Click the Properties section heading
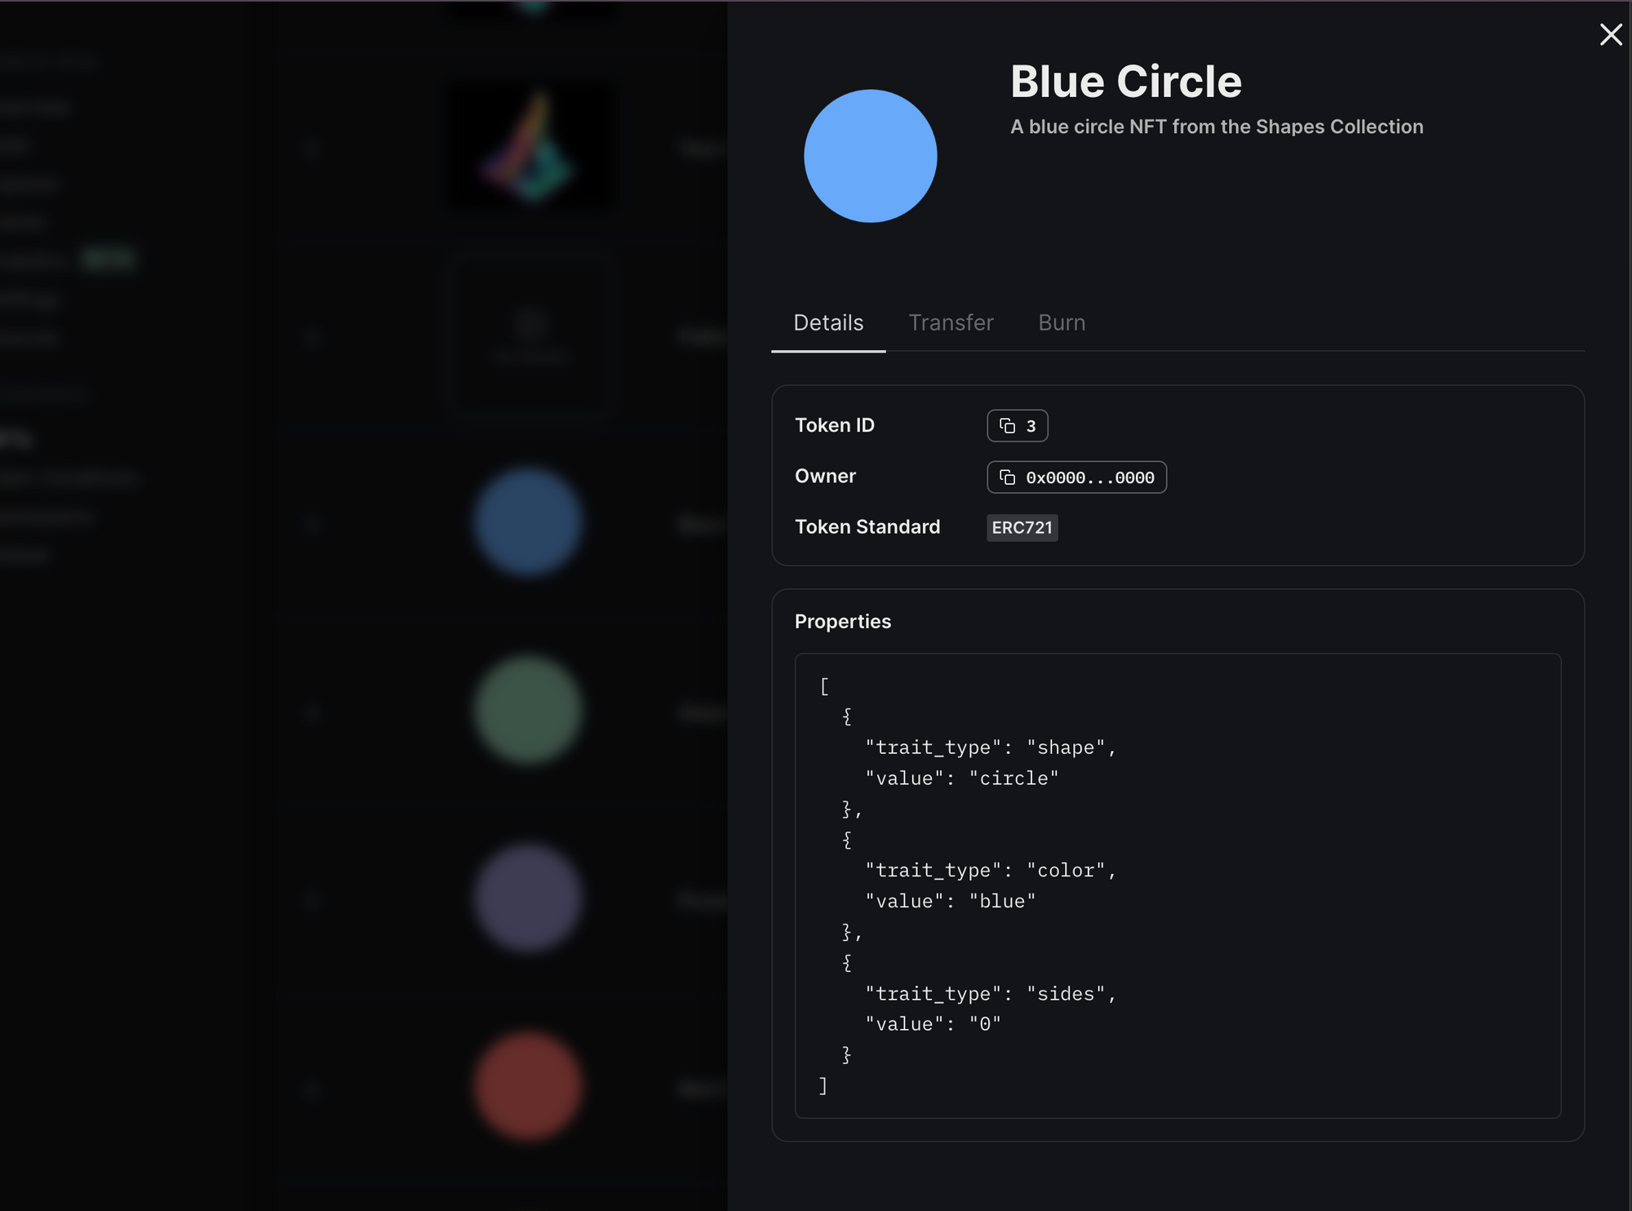Viewport: 1632px width, 1211px height. click(842, 622)
